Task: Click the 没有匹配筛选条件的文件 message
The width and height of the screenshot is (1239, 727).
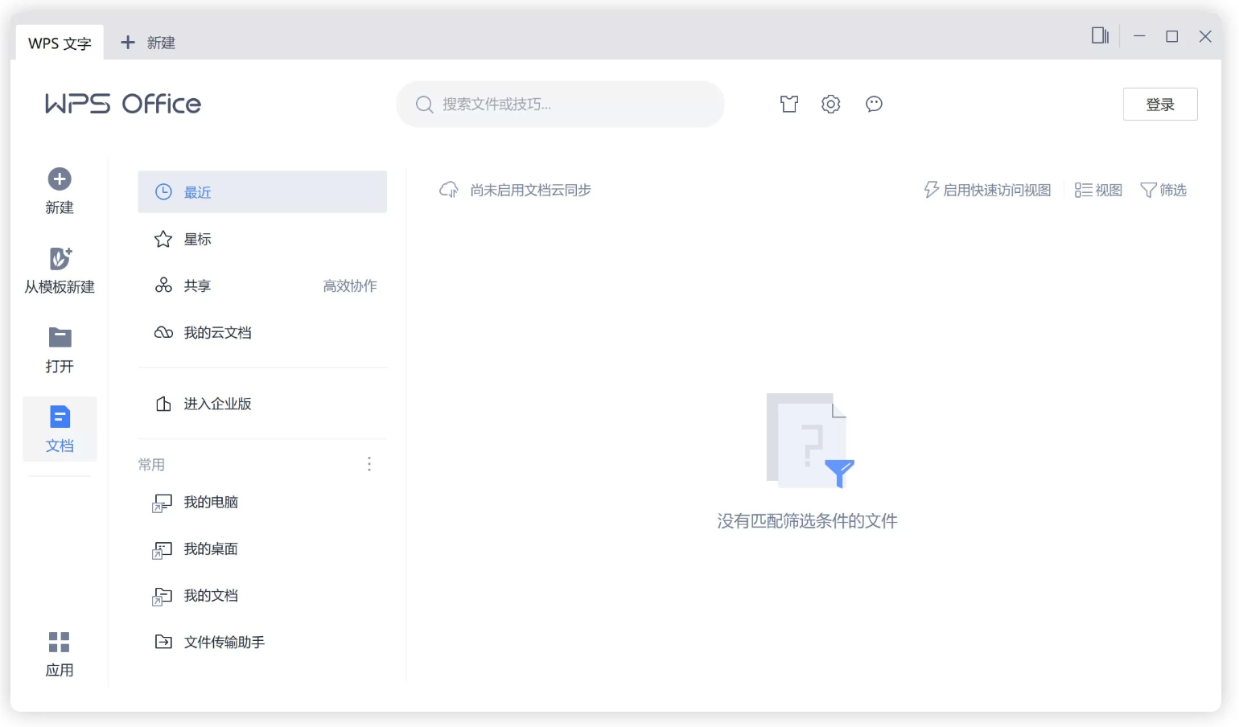Action: [x=807, y=521]
